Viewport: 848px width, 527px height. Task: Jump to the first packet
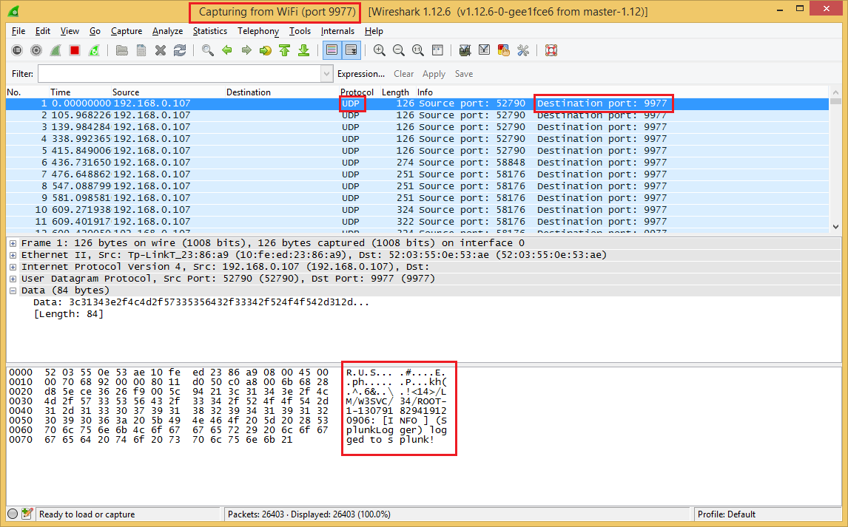tap(285, 50)
